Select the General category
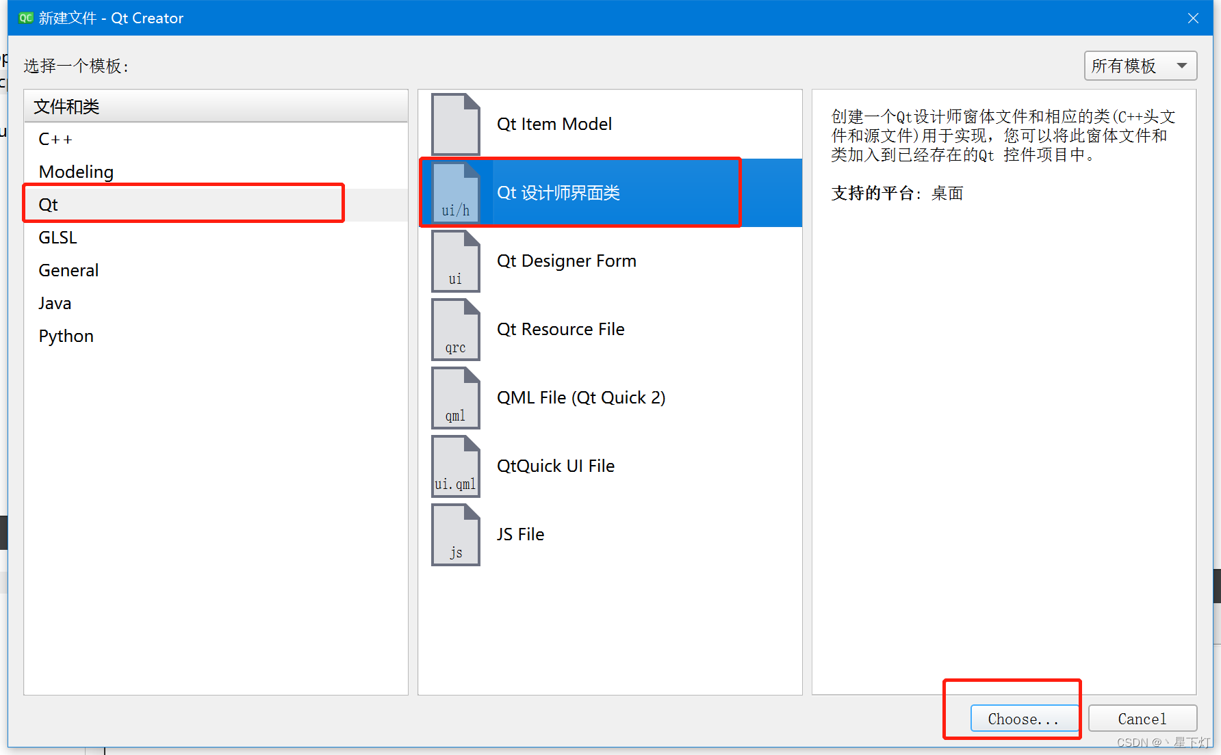 [216, 270]
